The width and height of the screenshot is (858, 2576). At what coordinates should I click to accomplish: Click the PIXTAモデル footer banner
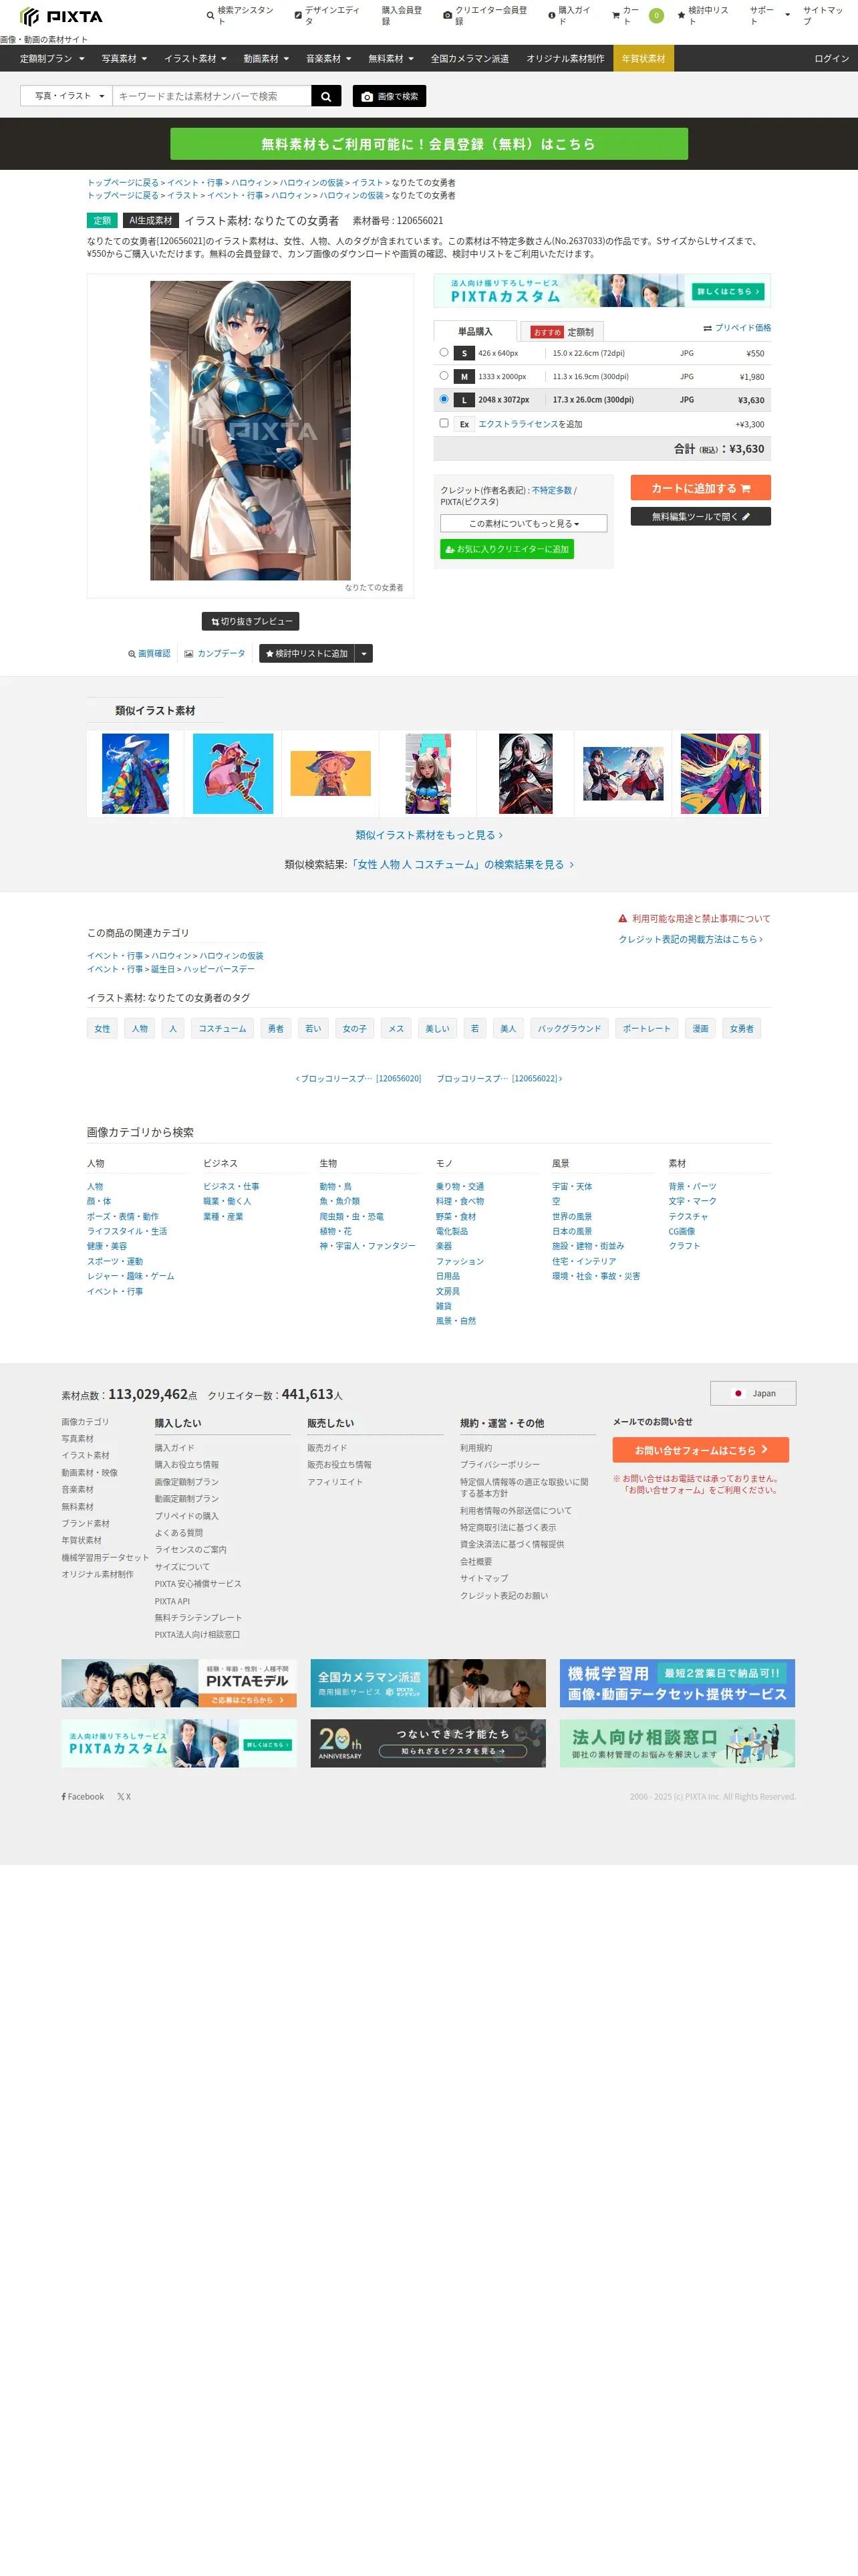click(x=179, y=1683)
